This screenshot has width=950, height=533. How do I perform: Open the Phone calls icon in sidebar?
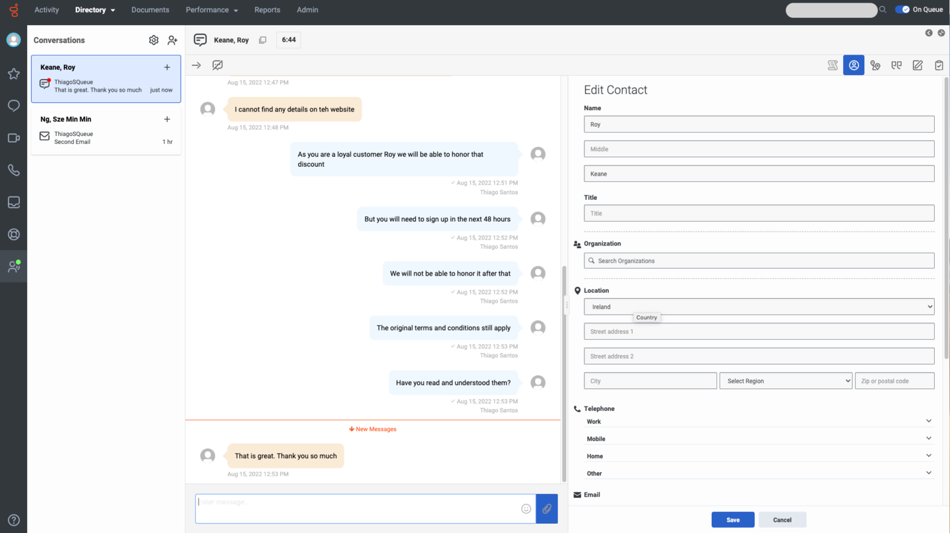pyautogui.click(x=13, y=170)
